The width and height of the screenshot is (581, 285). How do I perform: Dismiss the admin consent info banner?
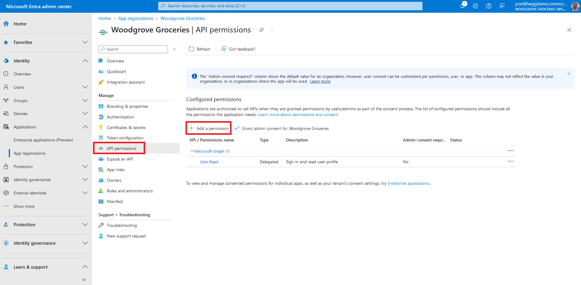(569, 74)
